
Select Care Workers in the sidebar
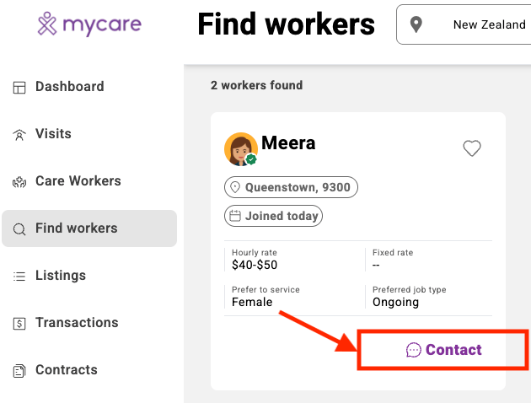78,181
